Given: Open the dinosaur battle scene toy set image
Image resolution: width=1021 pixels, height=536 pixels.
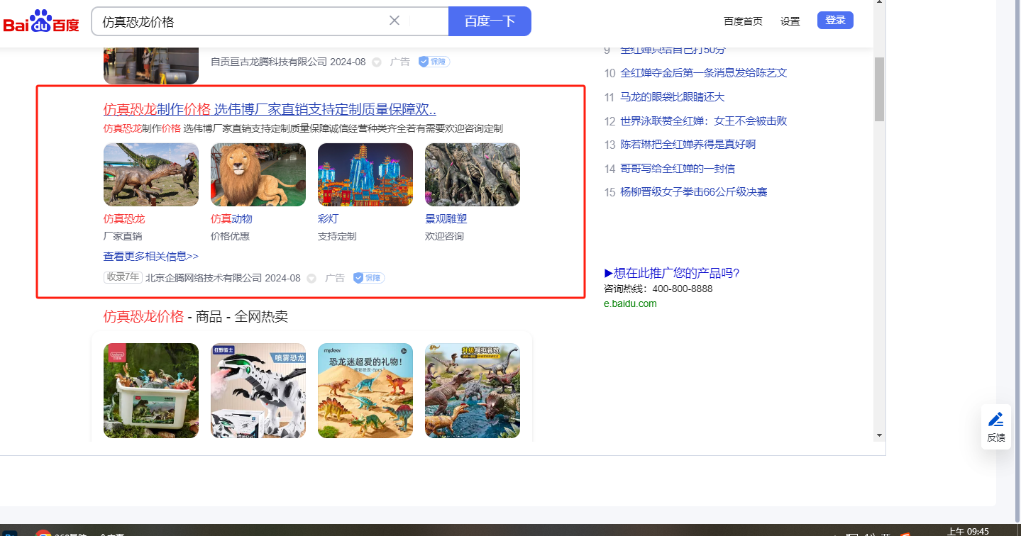Looking at the screenshot, I should (x=473, y=391).
